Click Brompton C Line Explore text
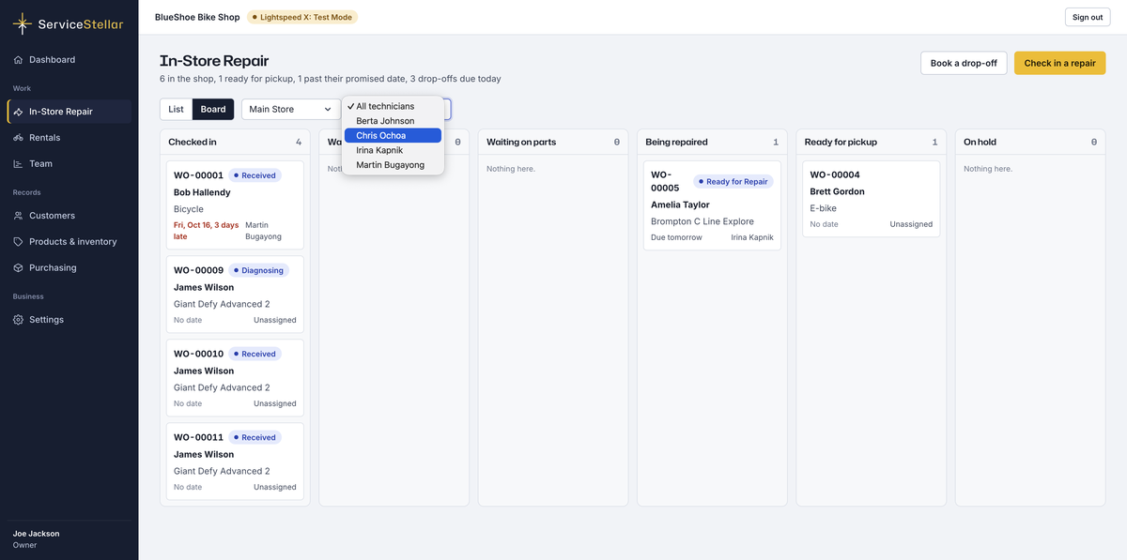The image size is (1127, 560). click(702, 222)
